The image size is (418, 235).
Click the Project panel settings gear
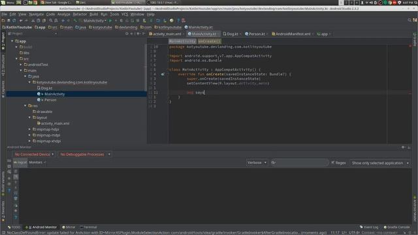[138, 33]
